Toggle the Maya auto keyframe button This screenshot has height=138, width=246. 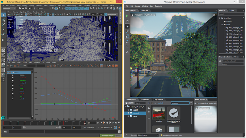coord(115,128)
